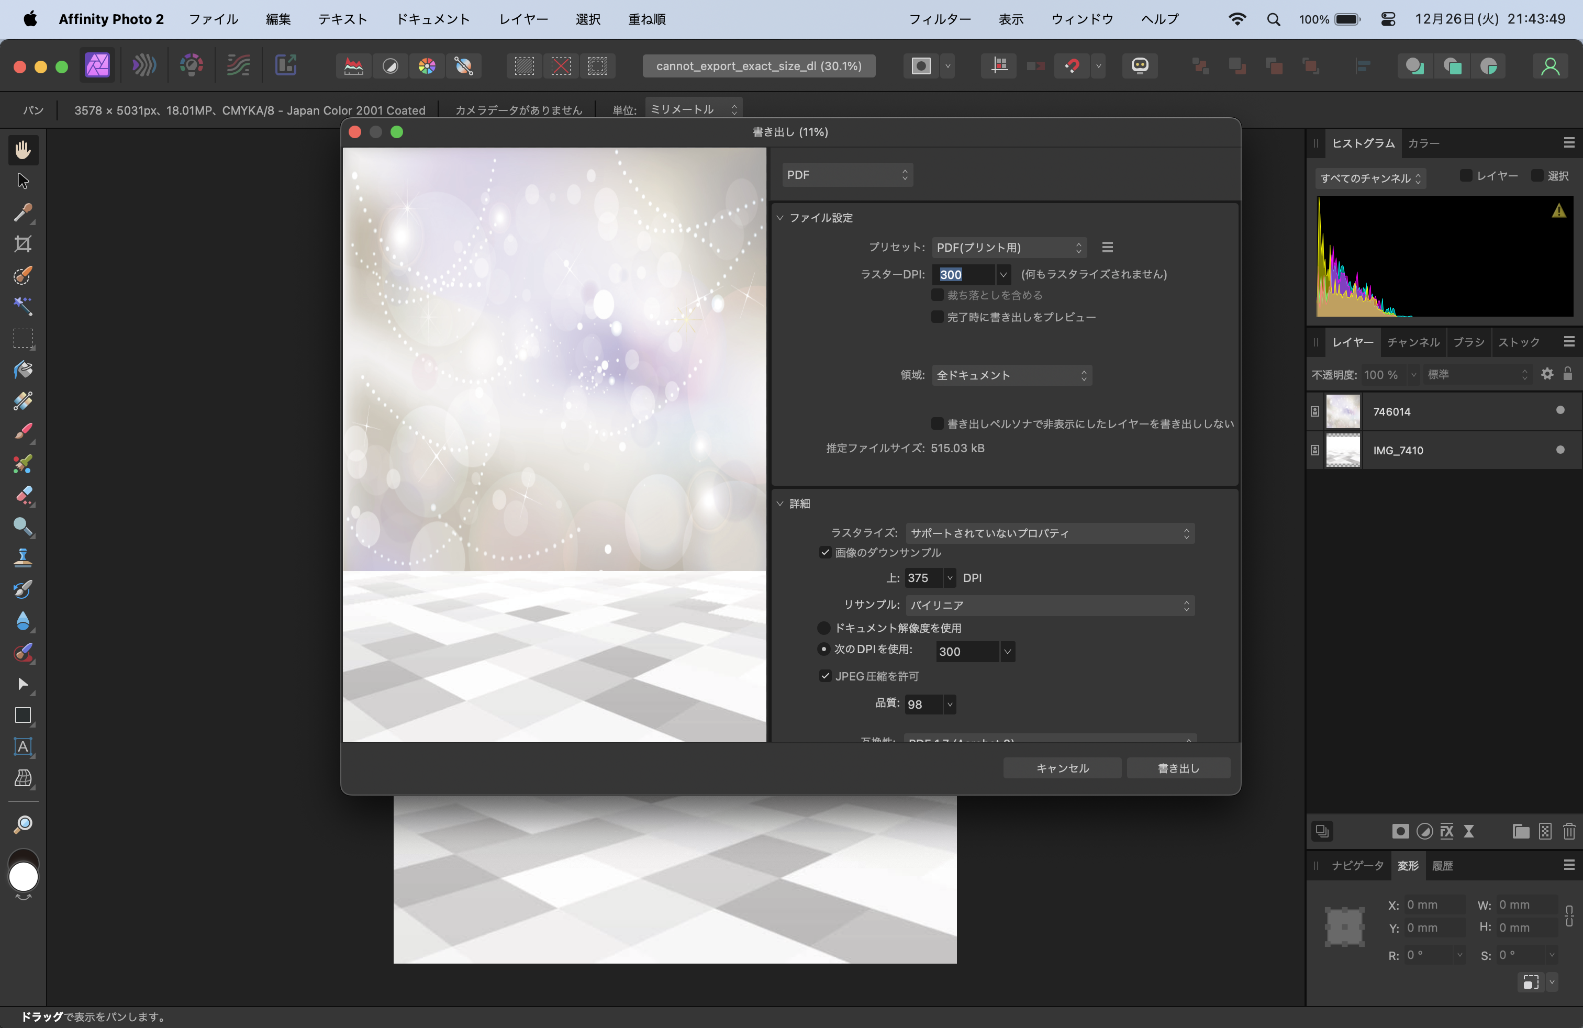Uncheck JPEG圧縮を許可 checkbox
This screenshot has width=1583, height=1028.
(x=825, y=676)
